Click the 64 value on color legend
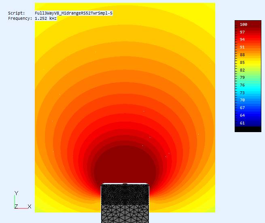The height and width of the screenshot is (223, 265). click(x=242, y=116)
